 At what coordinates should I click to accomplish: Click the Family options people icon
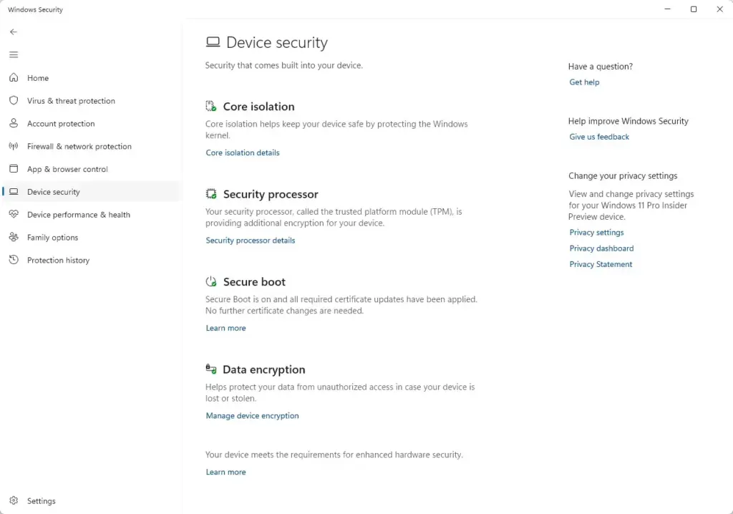tap(14, 237)
